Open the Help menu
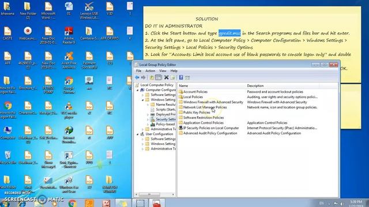Image resolution: width=369 pixels, height=207 pixels. 174,71
